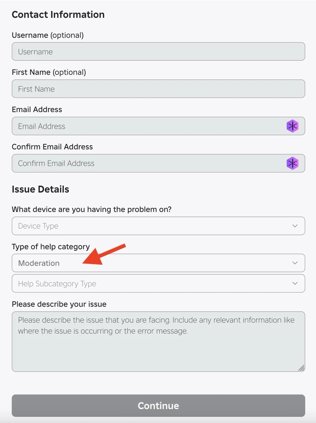Viewport: 316px width, 423px height.
Task: Click the 'Please describe your issue' label
Action: (x=59, y=304)
